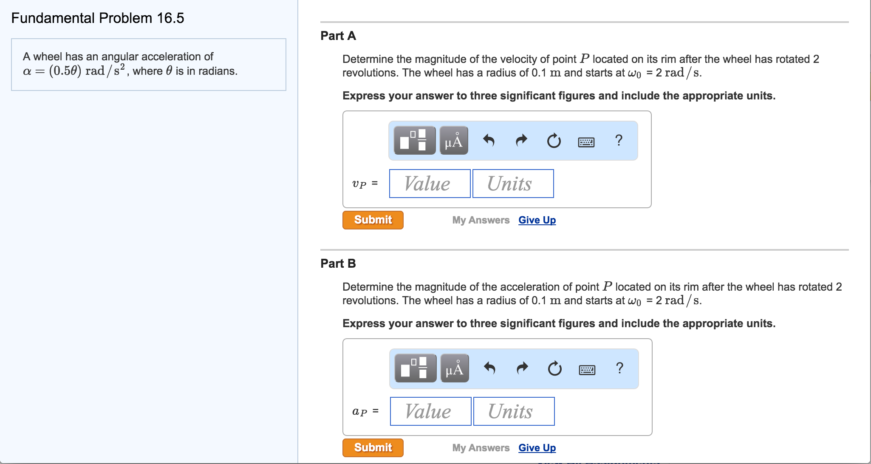Open the equation template palette in Part A
Viewport: 871px width, 464px height.
tap(414, 140)
